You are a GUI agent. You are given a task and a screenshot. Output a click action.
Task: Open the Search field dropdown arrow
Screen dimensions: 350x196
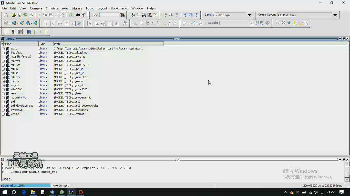[252, 23]
